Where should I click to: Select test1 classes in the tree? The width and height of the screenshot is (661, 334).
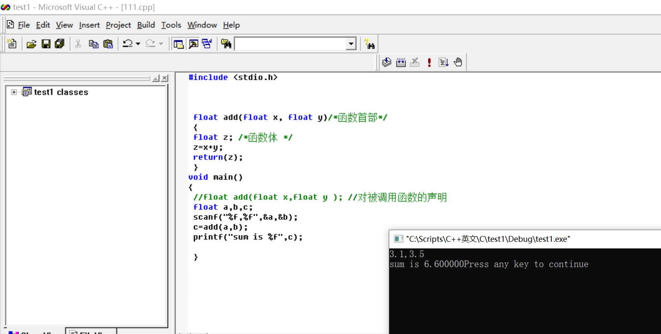[x=61, y=92]
